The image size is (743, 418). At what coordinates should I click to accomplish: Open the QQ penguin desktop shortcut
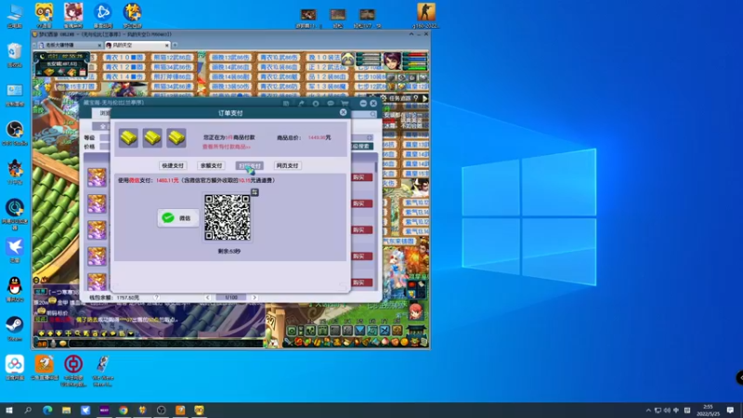click(x=15, y=289)
